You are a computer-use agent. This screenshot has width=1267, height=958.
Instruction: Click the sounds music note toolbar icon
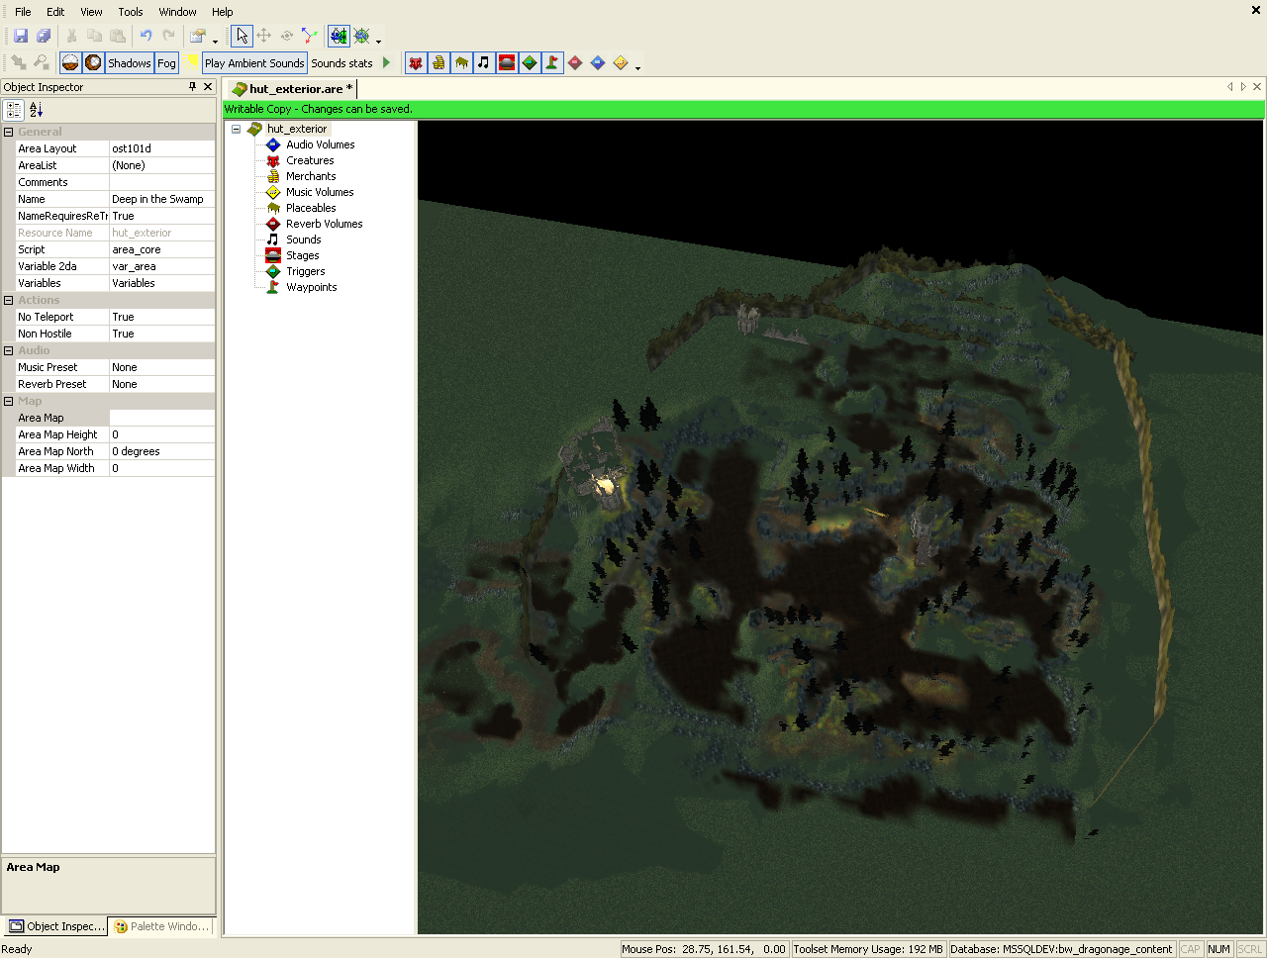[483, 63]
